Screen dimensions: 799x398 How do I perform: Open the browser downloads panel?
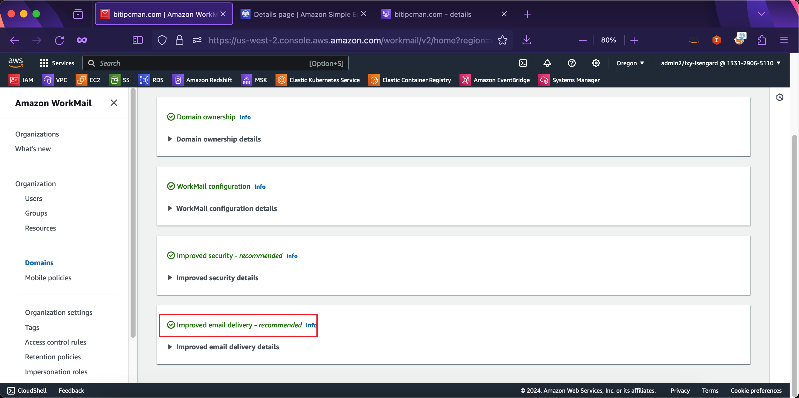527,40
